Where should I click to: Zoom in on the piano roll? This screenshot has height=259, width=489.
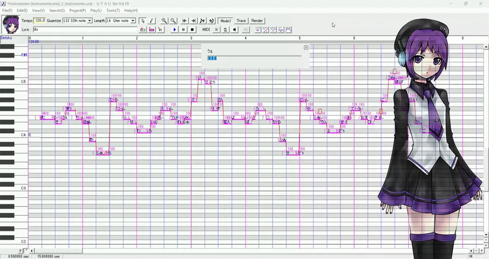tap(164, 21)
